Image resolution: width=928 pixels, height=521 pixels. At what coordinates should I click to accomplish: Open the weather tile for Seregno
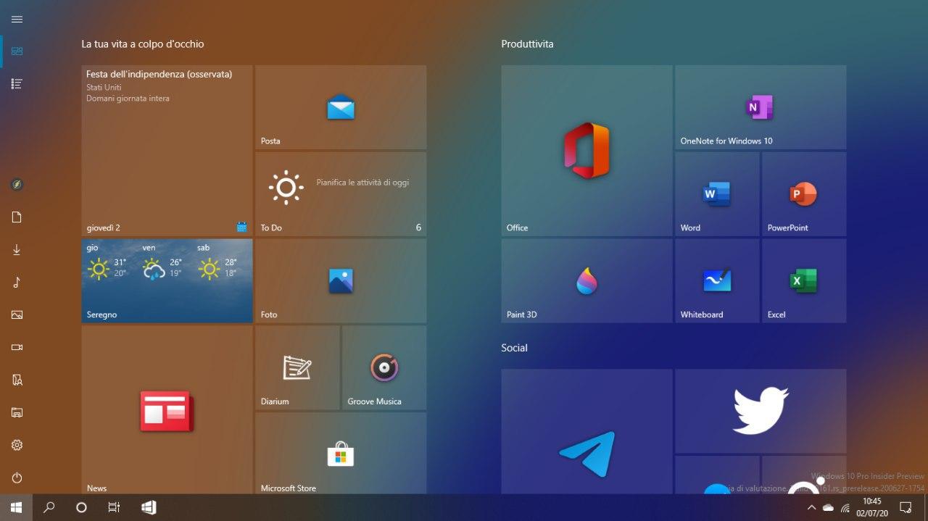[x=167, y=281]
